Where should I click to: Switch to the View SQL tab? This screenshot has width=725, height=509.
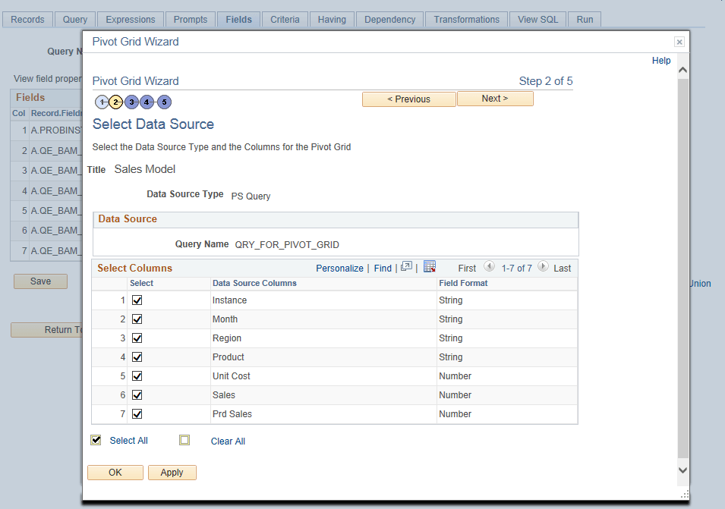click(537, 20)
